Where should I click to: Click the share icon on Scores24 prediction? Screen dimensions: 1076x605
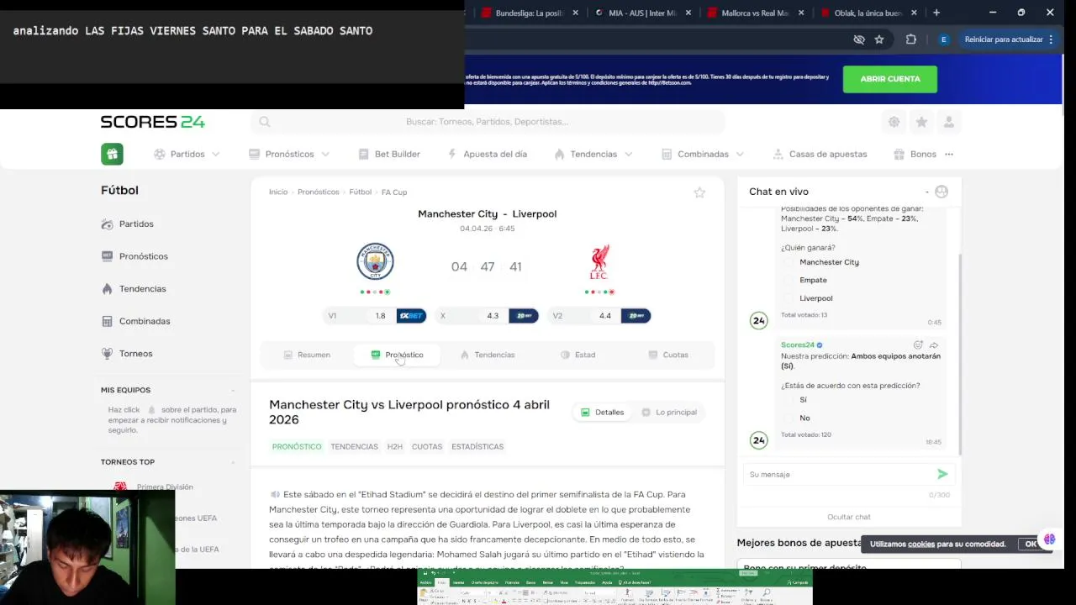(x=933, y=345)
